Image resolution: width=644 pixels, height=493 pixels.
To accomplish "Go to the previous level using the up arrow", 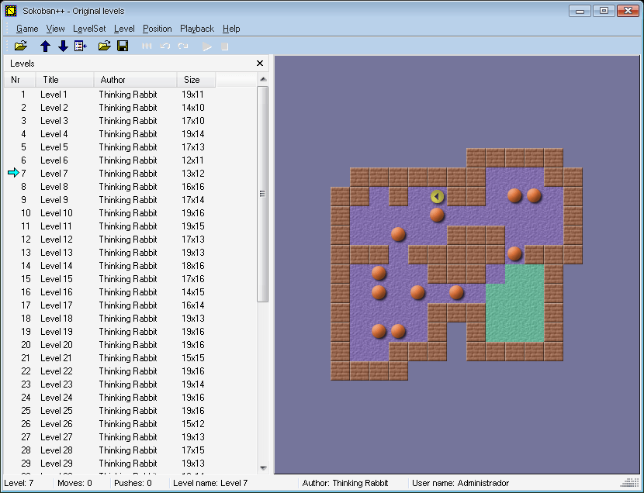I will 44,46.
